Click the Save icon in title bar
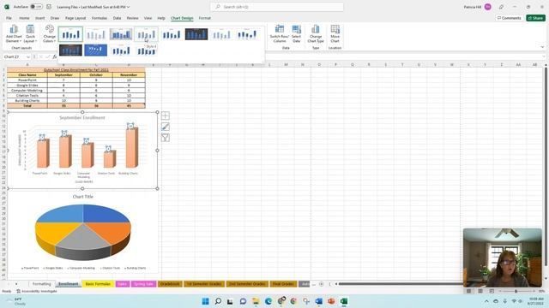The height and width of the screenshot is (308, 549). (x=49, y=7)
